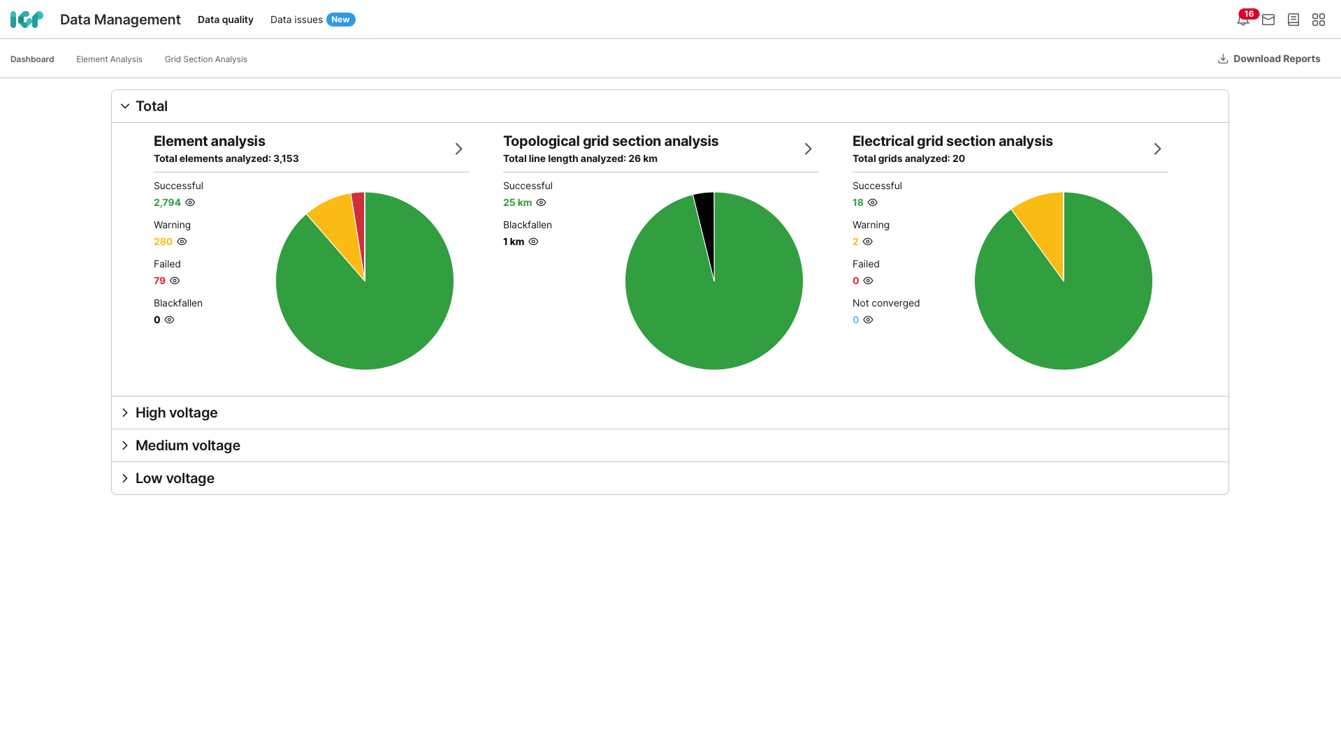Toggle eye next to Electrical Failed 0
Screen dimensions: 1341x754
pos(868,281)
